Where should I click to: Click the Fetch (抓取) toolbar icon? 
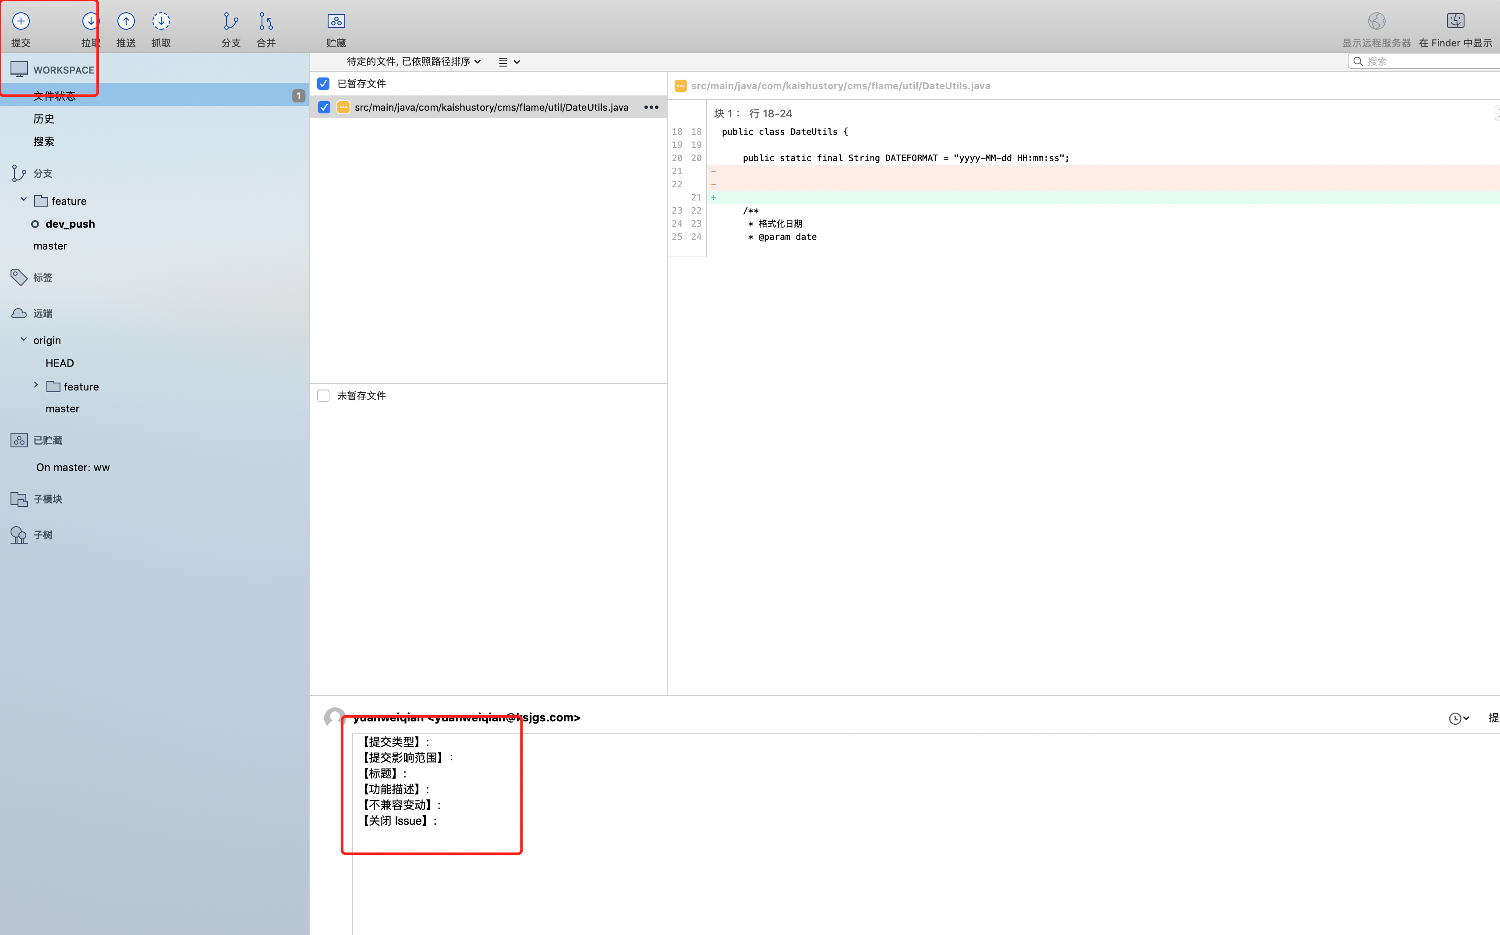[x=161, y=21]
